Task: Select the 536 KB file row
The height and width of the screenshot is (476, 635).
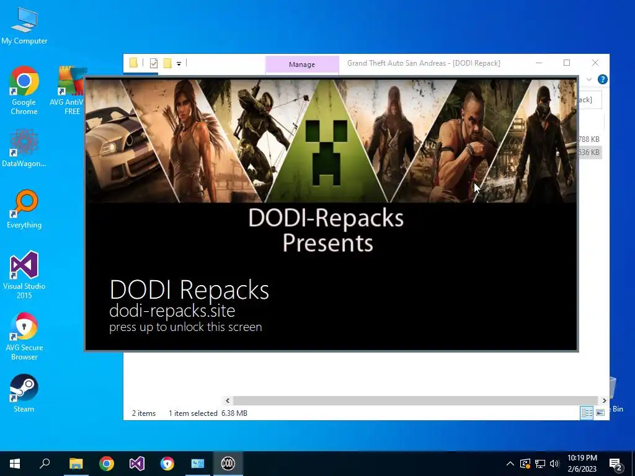Action: [x=590, y=152]
